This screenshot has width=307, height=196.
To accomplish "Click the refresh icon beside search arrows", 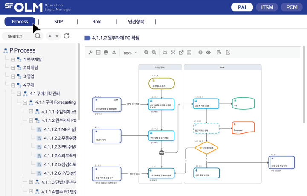I will coord(67,36).
